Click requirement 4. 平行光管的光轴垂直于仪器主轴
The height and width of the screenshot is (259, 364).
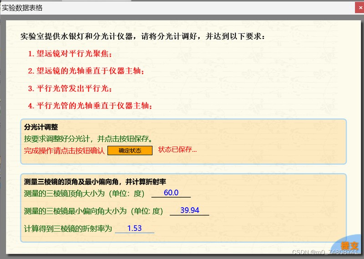point(90,106)
